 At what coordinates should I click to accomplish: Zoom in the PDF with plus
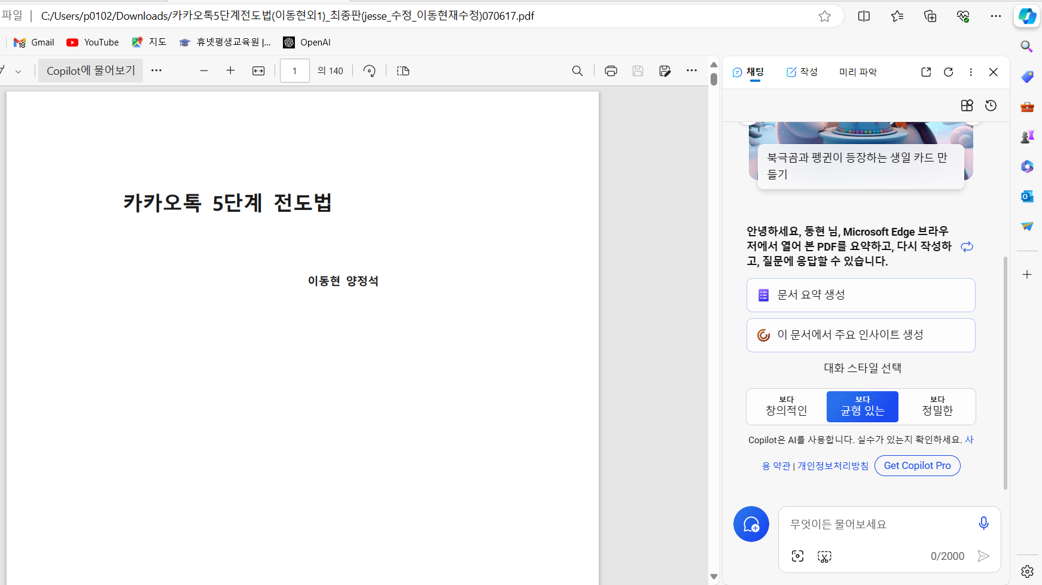[230, 71]
